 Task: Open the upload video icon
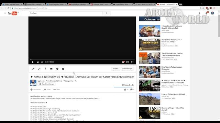(199, 13)
